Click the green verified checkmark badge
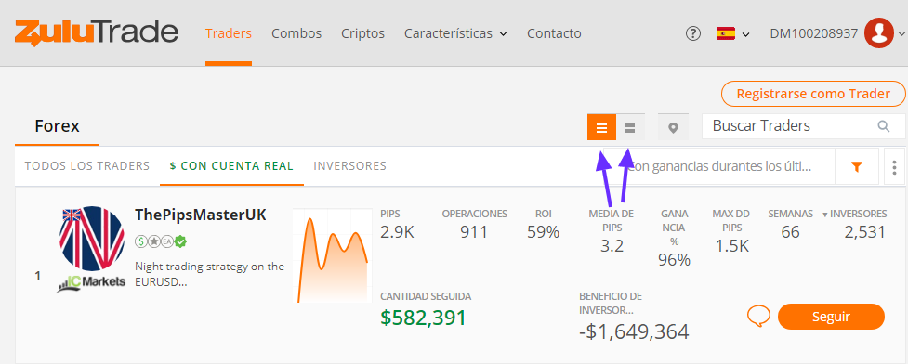The image size is (908, 364). pyautogui.click(x=180, y=241)
